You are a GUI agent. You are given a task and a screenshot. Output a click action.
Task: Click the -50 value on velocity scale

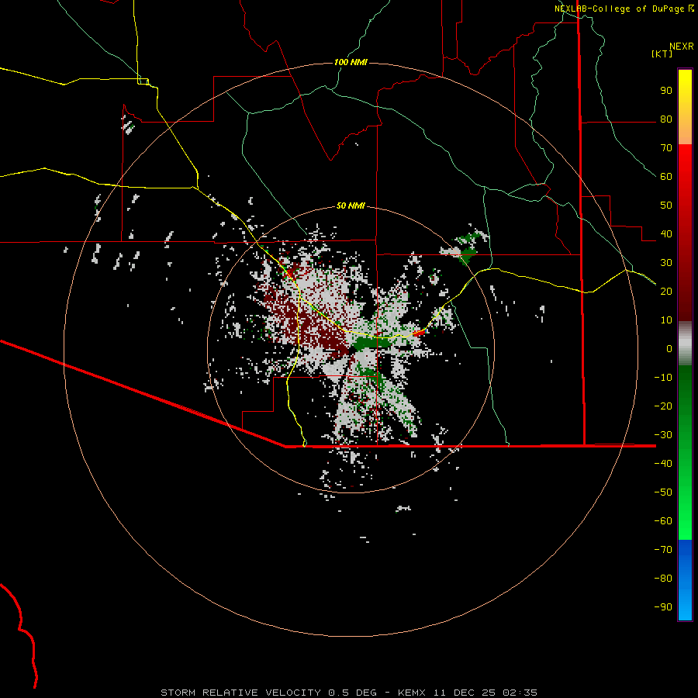click(663, 492)
